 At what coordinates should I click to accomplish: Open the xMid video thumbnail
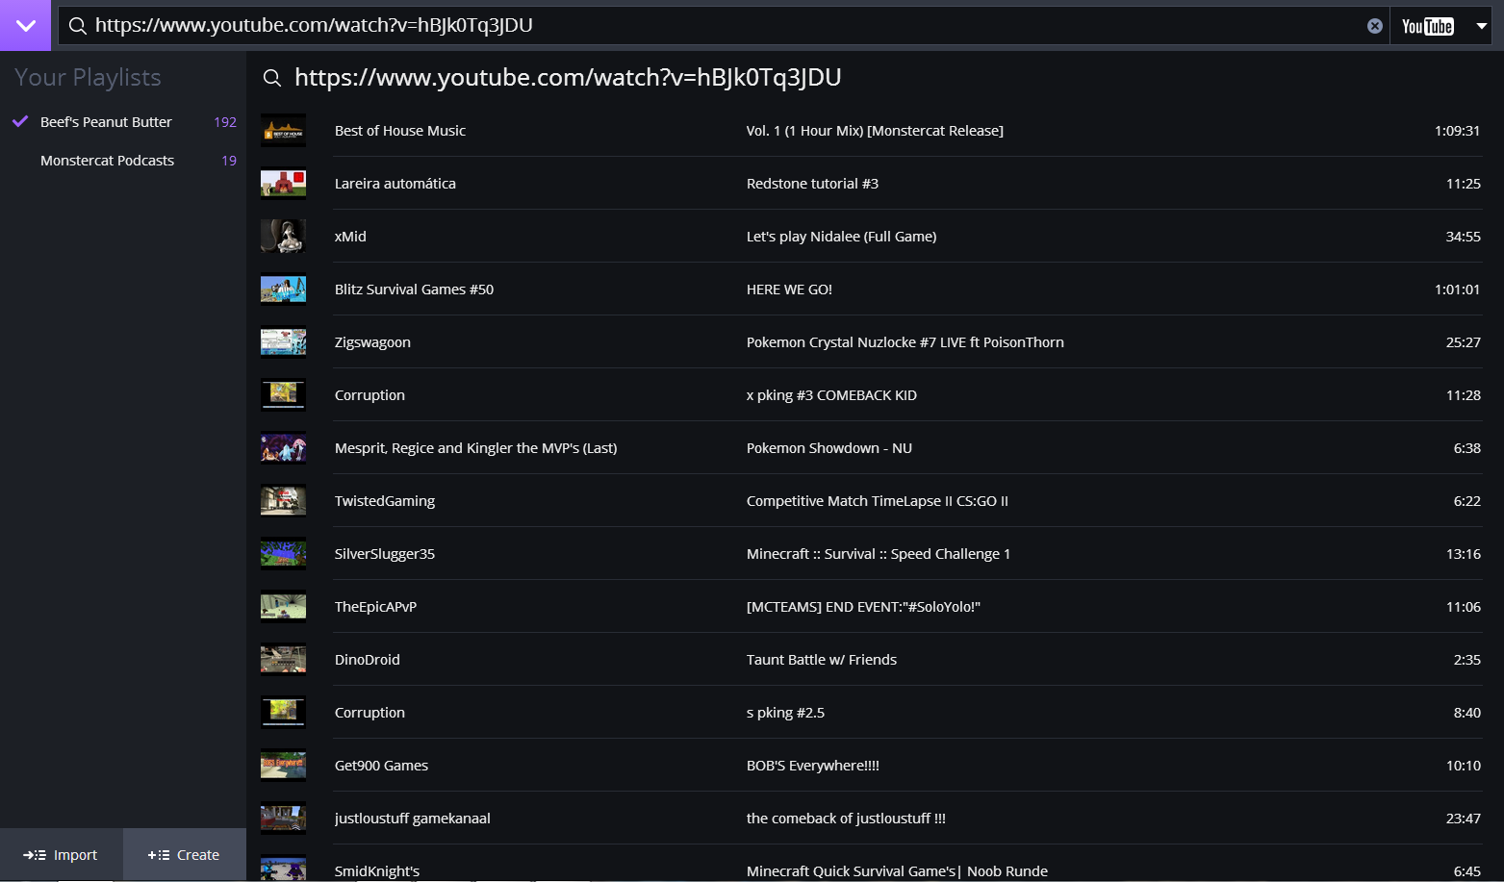[283, 237]
